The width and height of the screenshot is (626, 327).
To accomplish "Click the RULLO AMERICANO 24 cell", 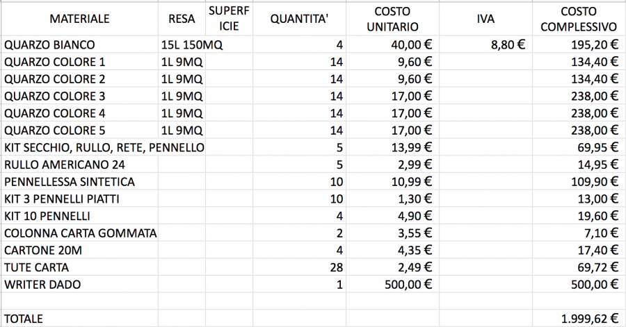I will [79, 165].
